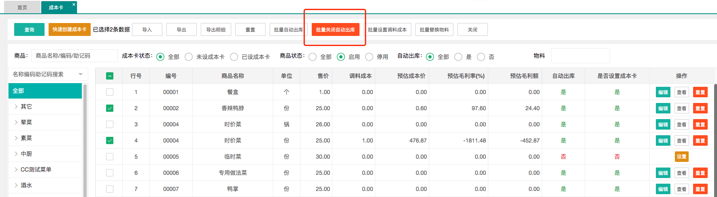Click the 商品名称 column header
The image size is (717, 197).
(233, 76)
